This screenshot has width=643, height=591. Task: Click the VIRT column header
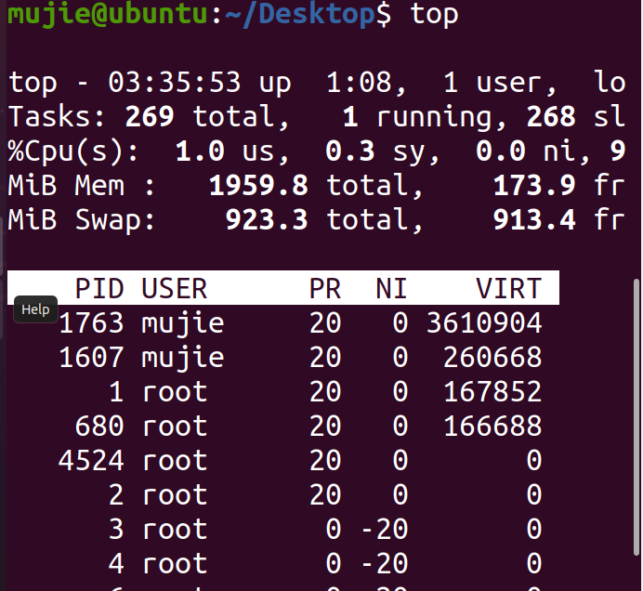tap(508, 288)
